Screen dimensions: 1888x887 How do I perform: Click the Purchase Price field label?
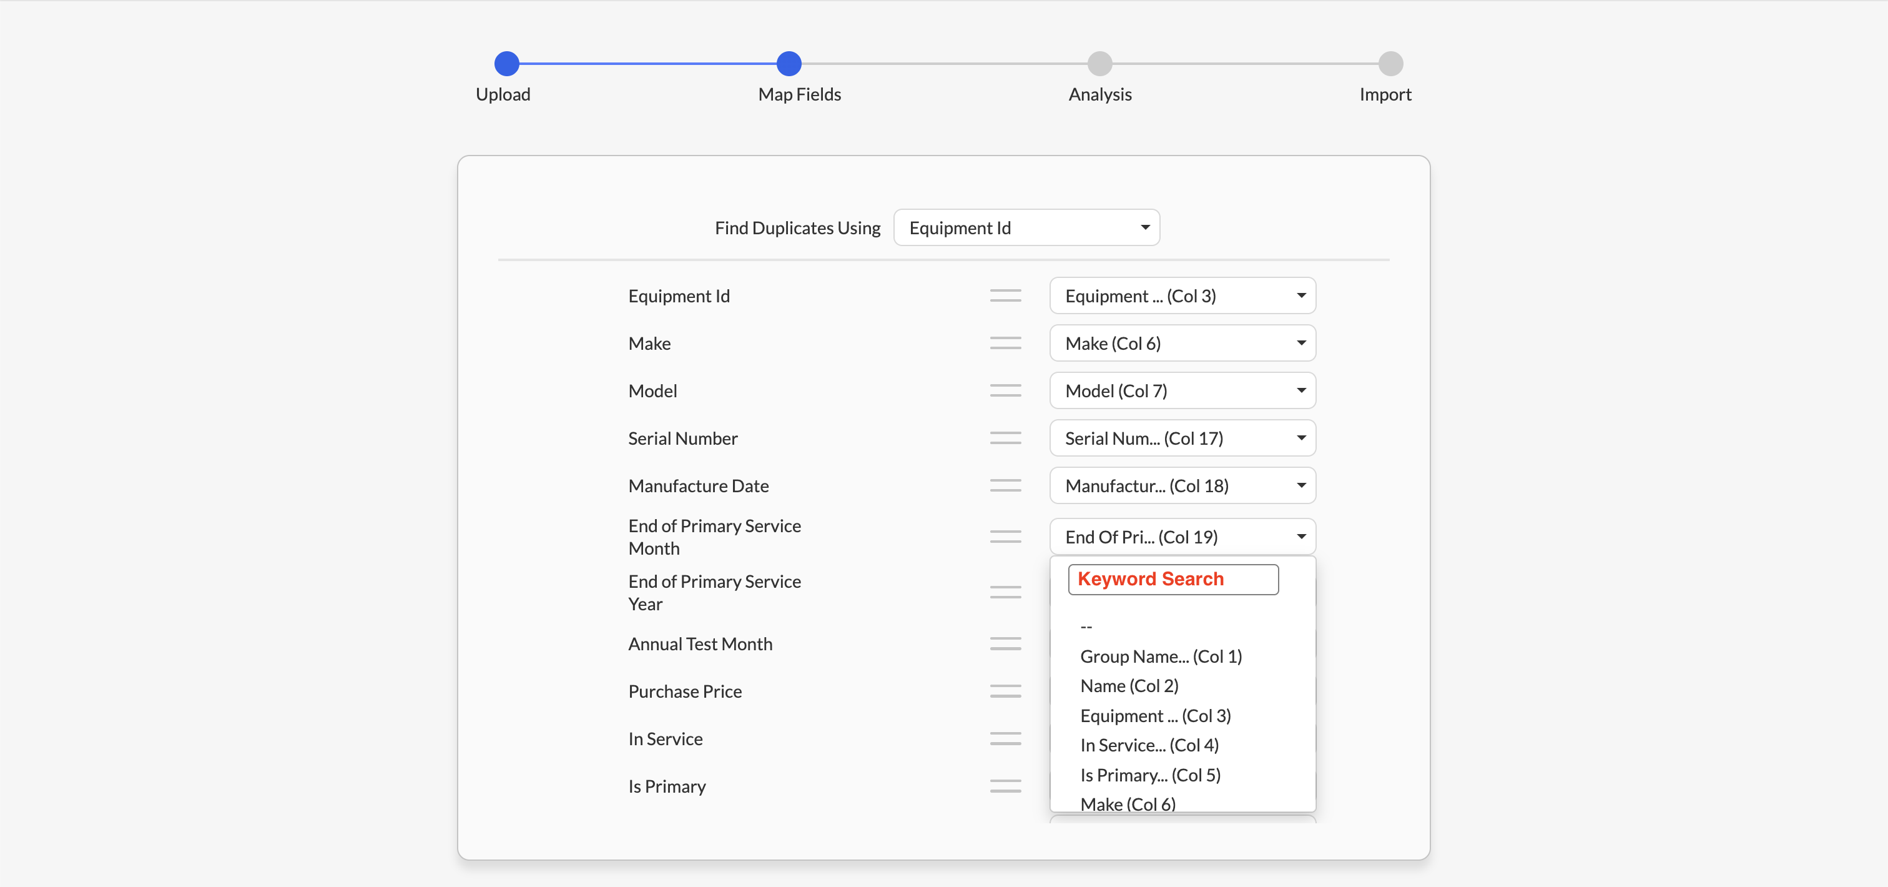684,691
